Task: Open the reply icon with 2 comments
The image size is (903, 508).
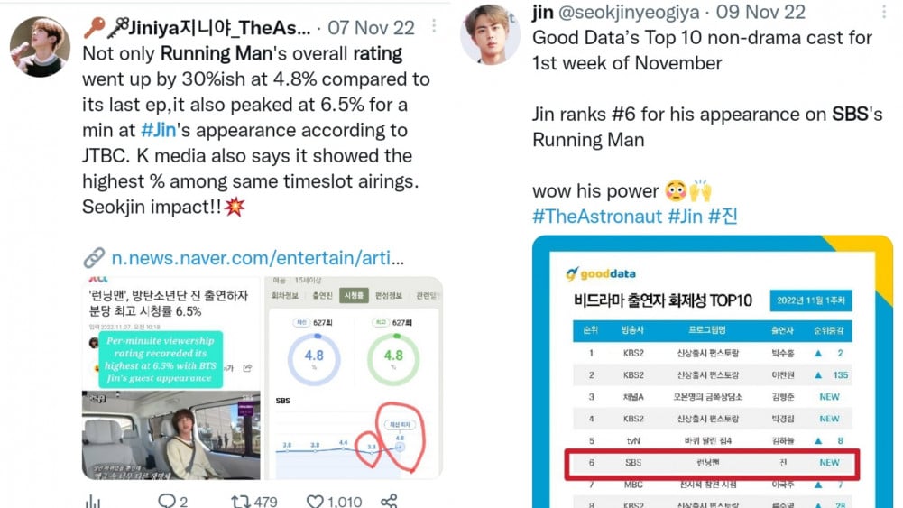Action: coord(166,501)
